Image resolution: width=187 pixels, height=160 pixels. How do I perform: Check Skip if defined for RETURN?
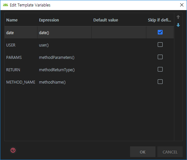pyautogui.click(x=160, y=69)
